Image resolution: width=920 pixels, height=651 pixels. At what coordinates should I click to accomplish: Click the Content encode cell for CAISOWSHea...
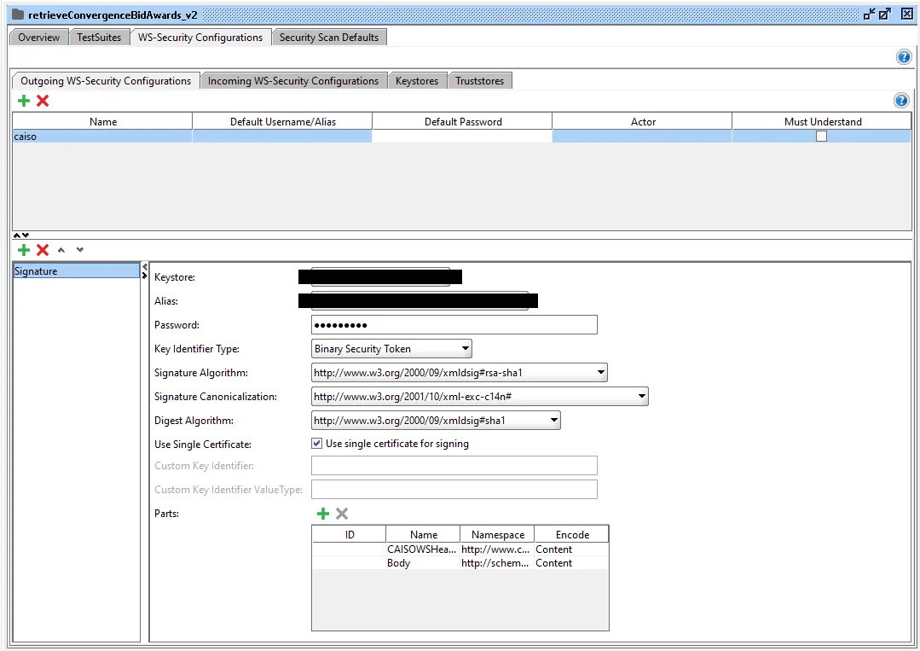tap(571, 549)
